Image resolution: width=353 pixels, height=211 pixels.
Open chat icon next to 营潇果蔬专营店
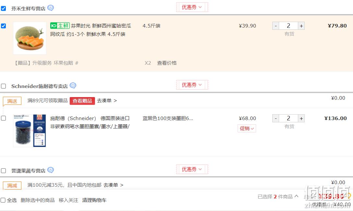point(51,170)
